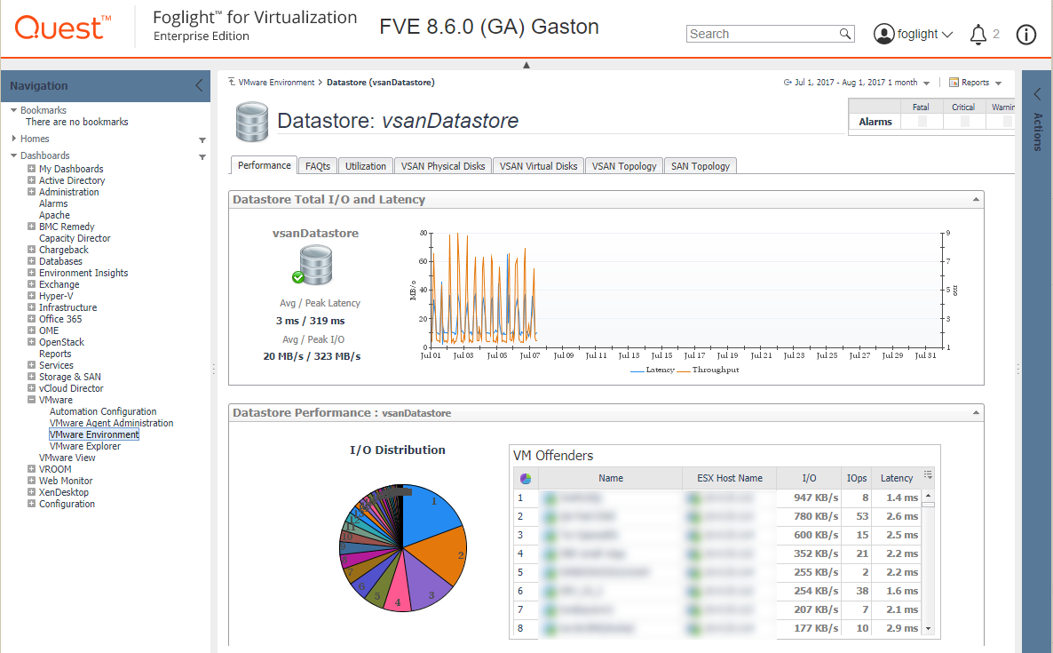Open VMware Agent Administration link
The width and height of the screenshot is (1053, 653).
coord(112,423)
